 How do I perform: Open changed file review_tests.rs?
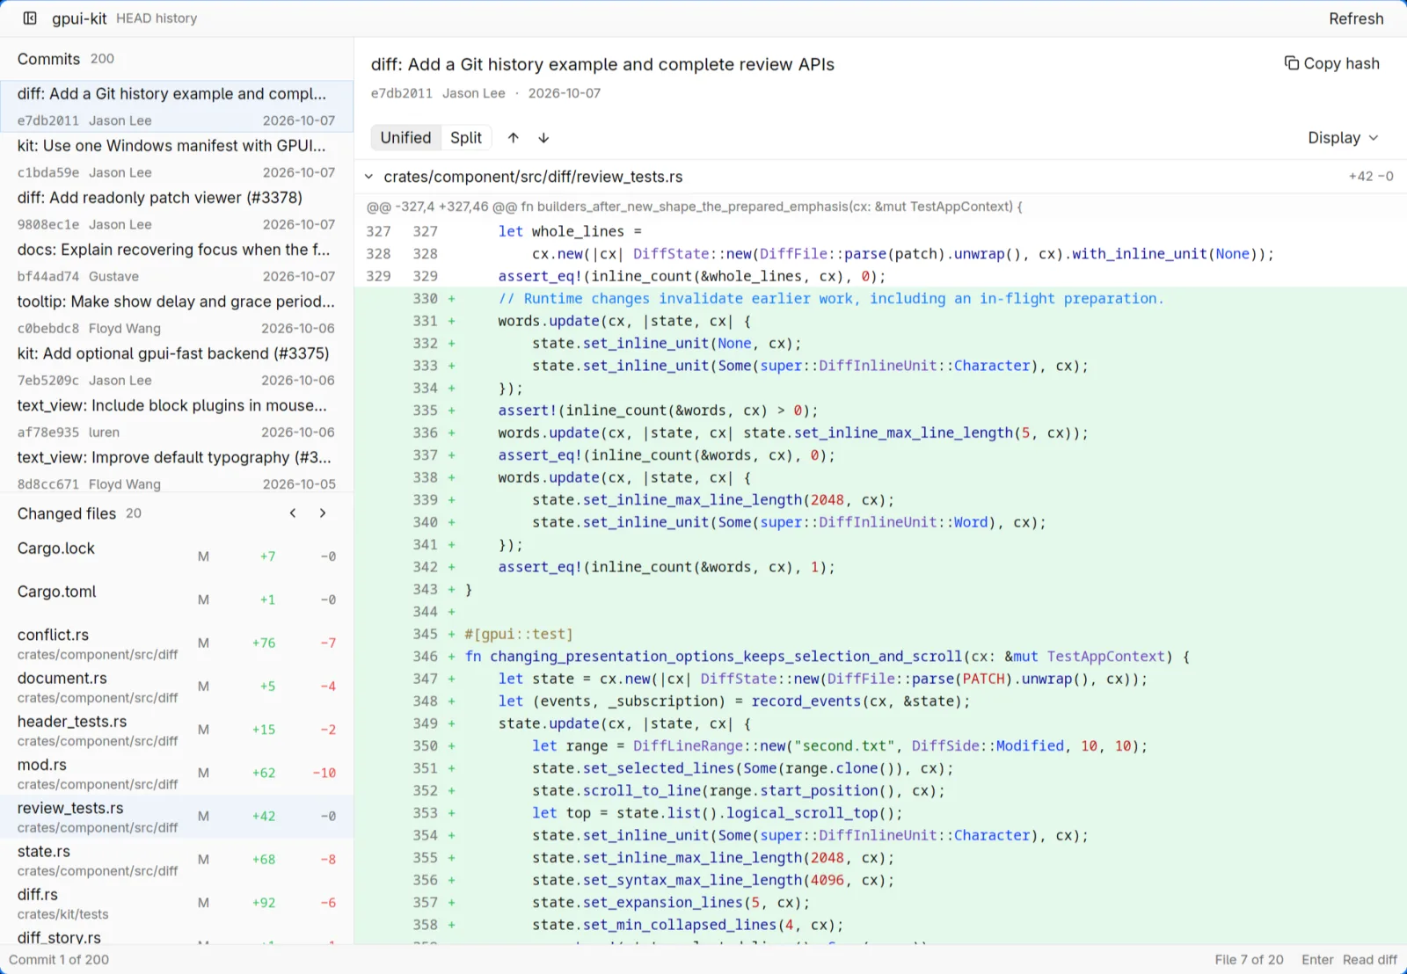point(177,816)
